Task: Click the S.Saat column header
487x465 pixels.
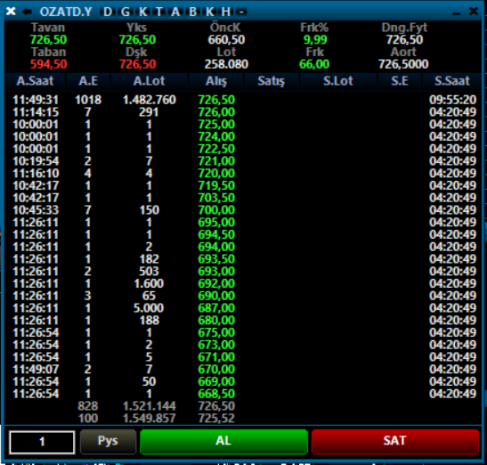Action: pos(452,81)
